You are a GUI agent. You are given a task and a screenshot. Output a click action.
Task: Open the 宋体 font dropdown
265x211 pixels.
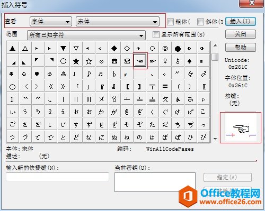click(118, 22)
